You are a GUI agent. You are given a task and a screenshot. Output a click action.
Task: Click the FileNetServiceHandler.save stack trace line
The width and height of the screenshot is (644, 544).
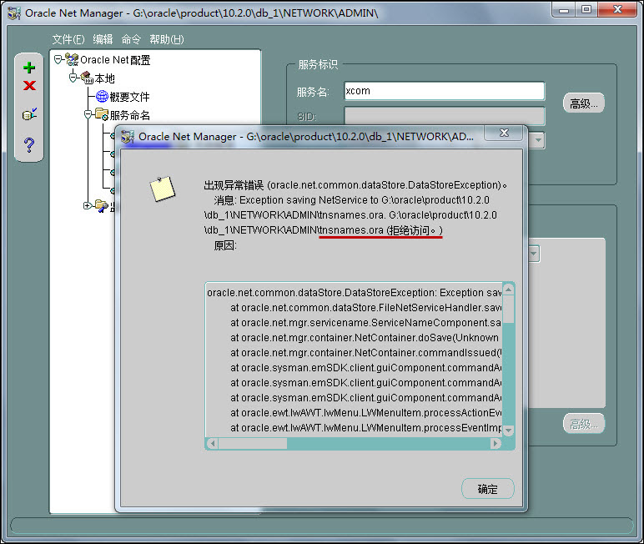[x=366, y=308]
